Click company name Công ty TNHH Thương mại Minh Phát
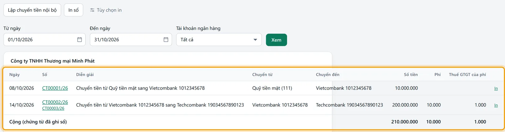 [x=53, y=61]
